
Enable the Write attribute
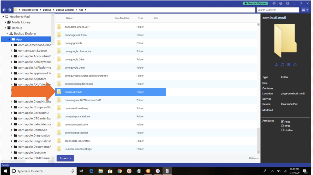tap(282, 126)
